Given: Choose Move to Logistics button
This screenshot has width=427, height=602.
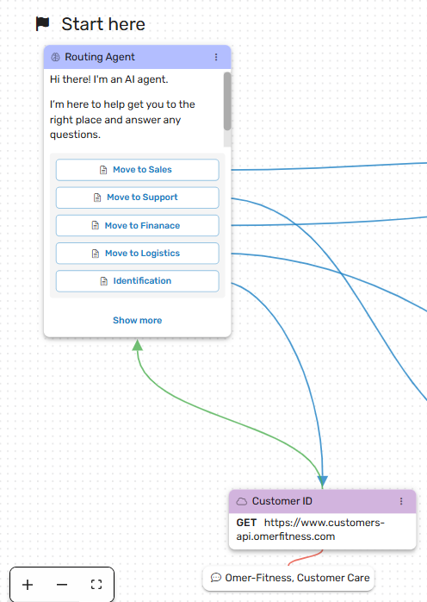Looking at the screenshot, I should click(137, 253).
